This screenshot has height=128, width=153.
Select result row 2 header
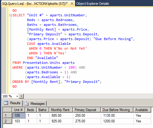[7, 121]
